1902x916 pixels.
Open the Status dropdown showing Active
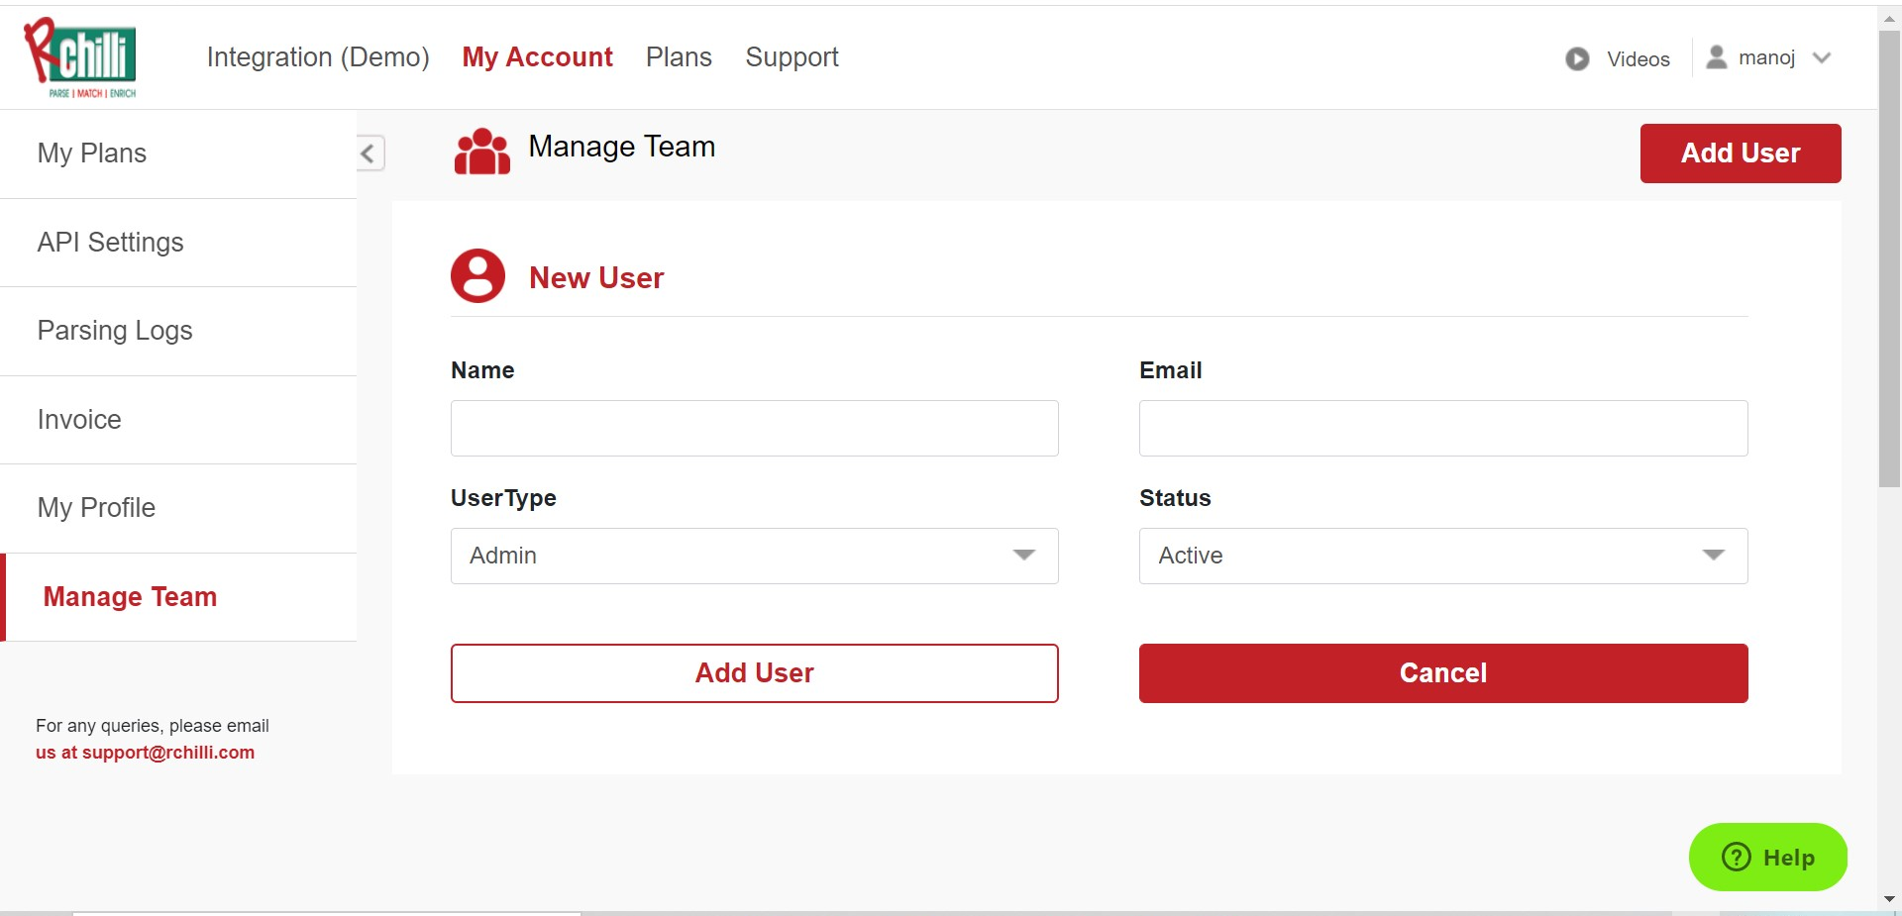(x=1442, y=556)
